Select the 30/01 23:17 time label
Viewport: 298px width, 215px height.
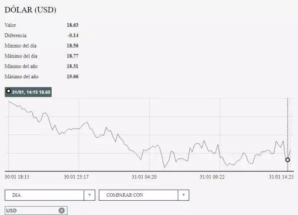(76, 176)
